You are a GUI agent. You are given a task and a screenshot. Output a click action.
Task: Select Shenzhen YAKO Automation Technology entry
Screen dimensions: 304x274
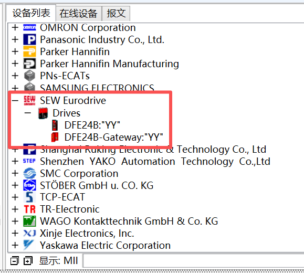click(155, 161)
